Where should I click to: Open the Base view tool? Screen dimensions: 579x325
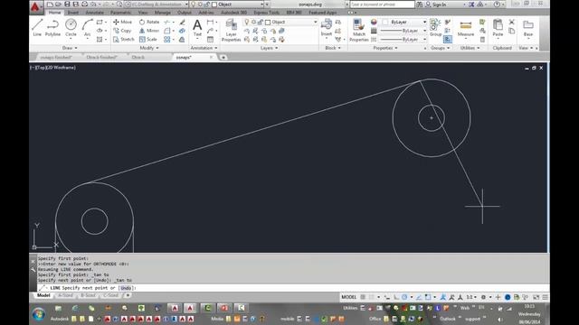coord(528,28)
